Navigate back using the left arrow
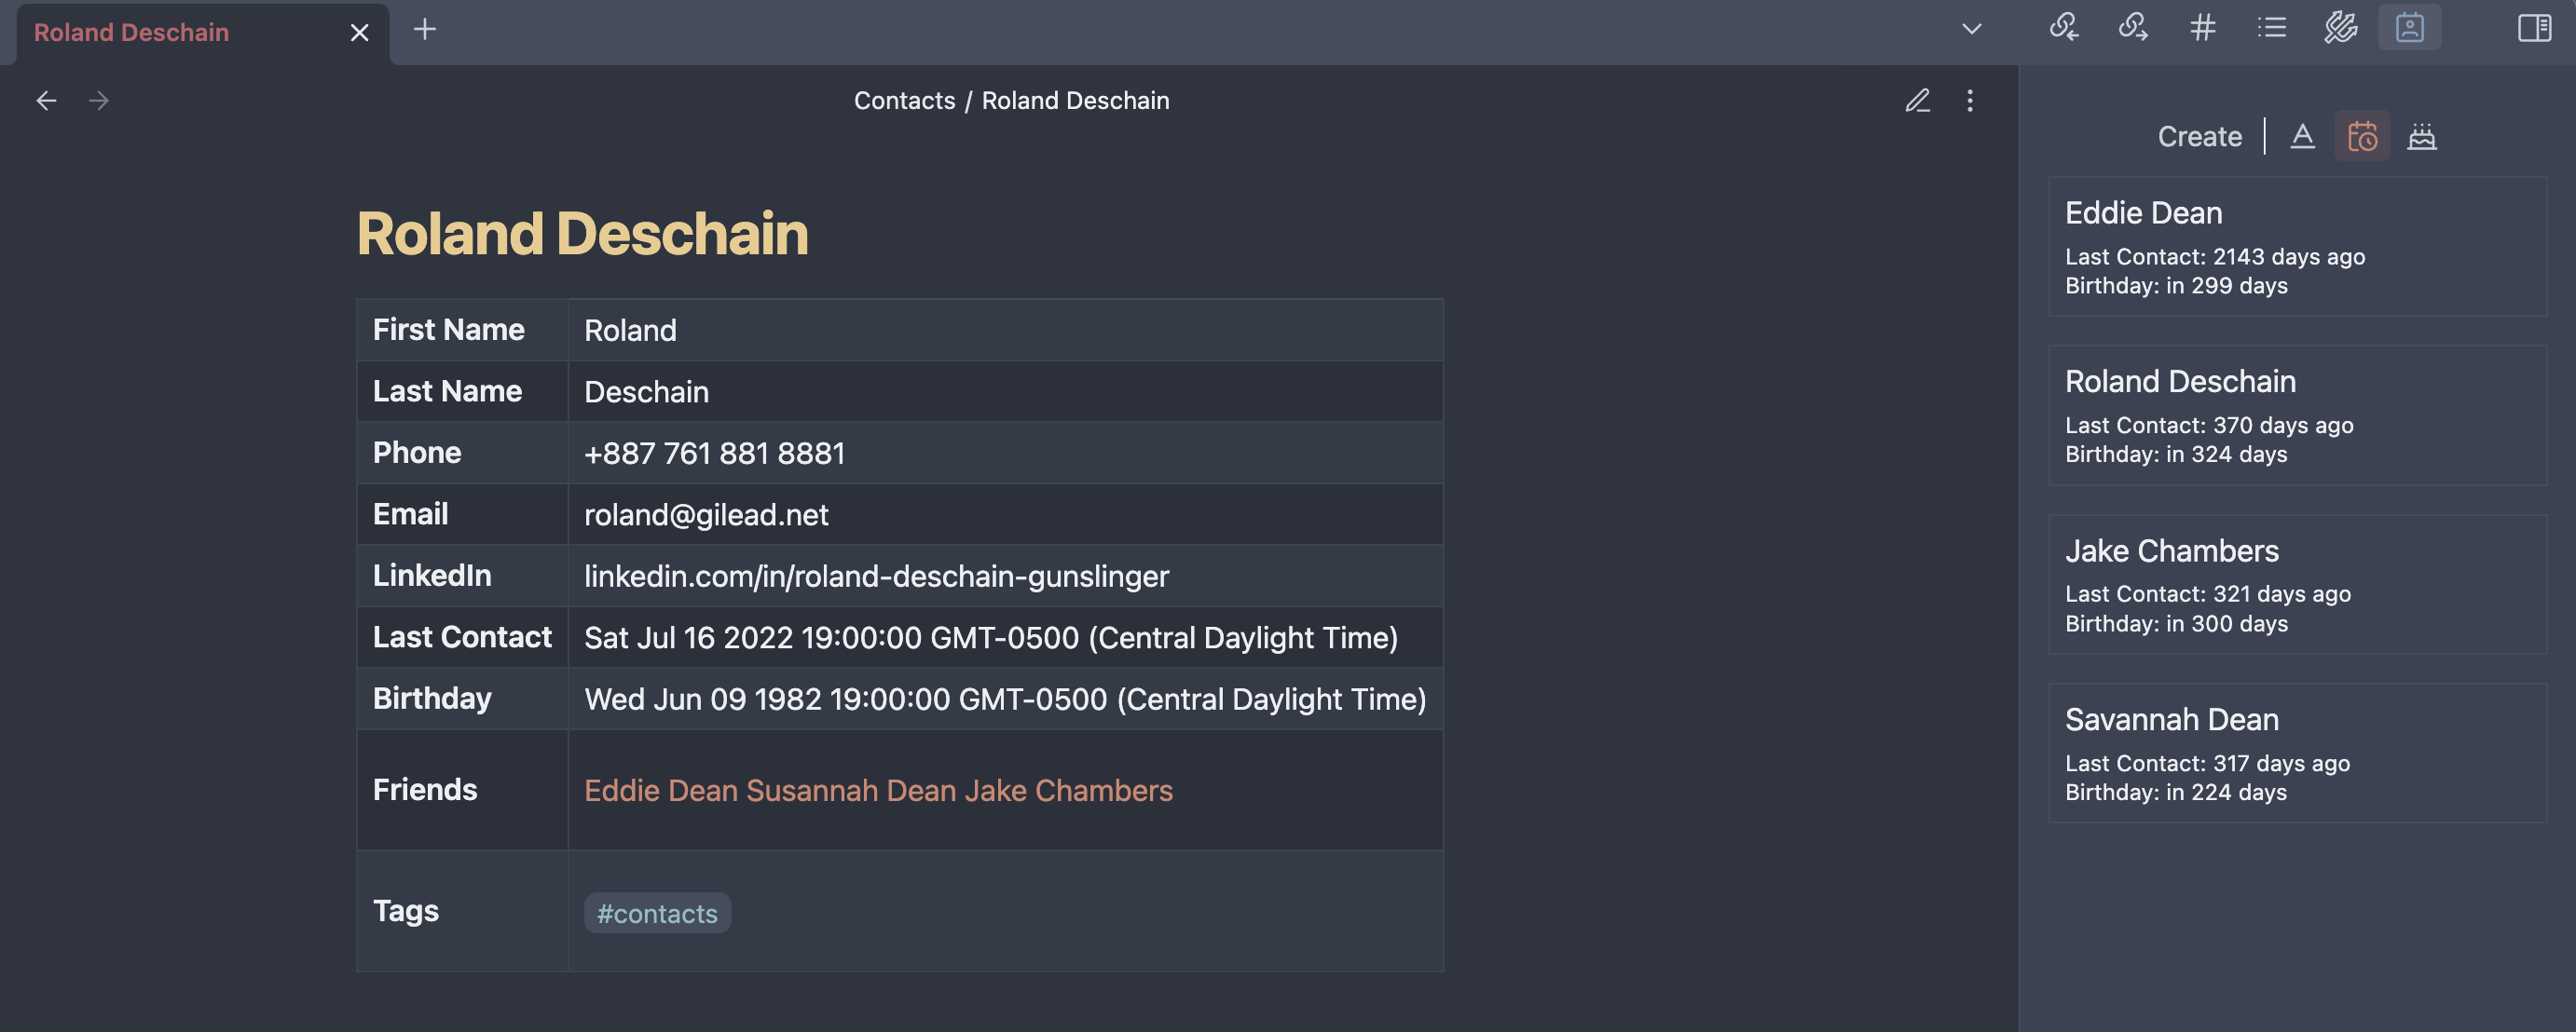This screenshot has width=2576, height=1032. [47, 101]
